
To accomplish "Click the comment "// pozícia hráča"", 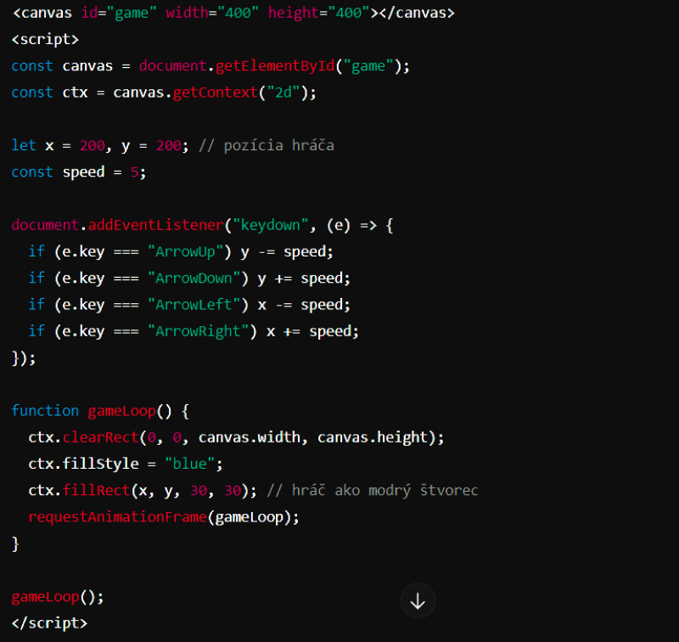I will 267,145.
